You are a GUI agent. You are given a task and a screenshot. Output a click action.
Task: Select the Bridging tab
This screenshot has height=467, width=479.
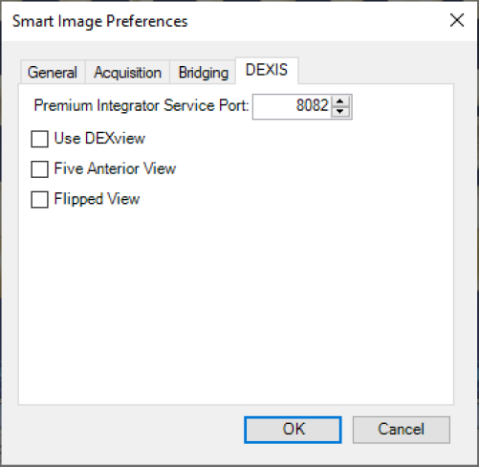point(203,72)
